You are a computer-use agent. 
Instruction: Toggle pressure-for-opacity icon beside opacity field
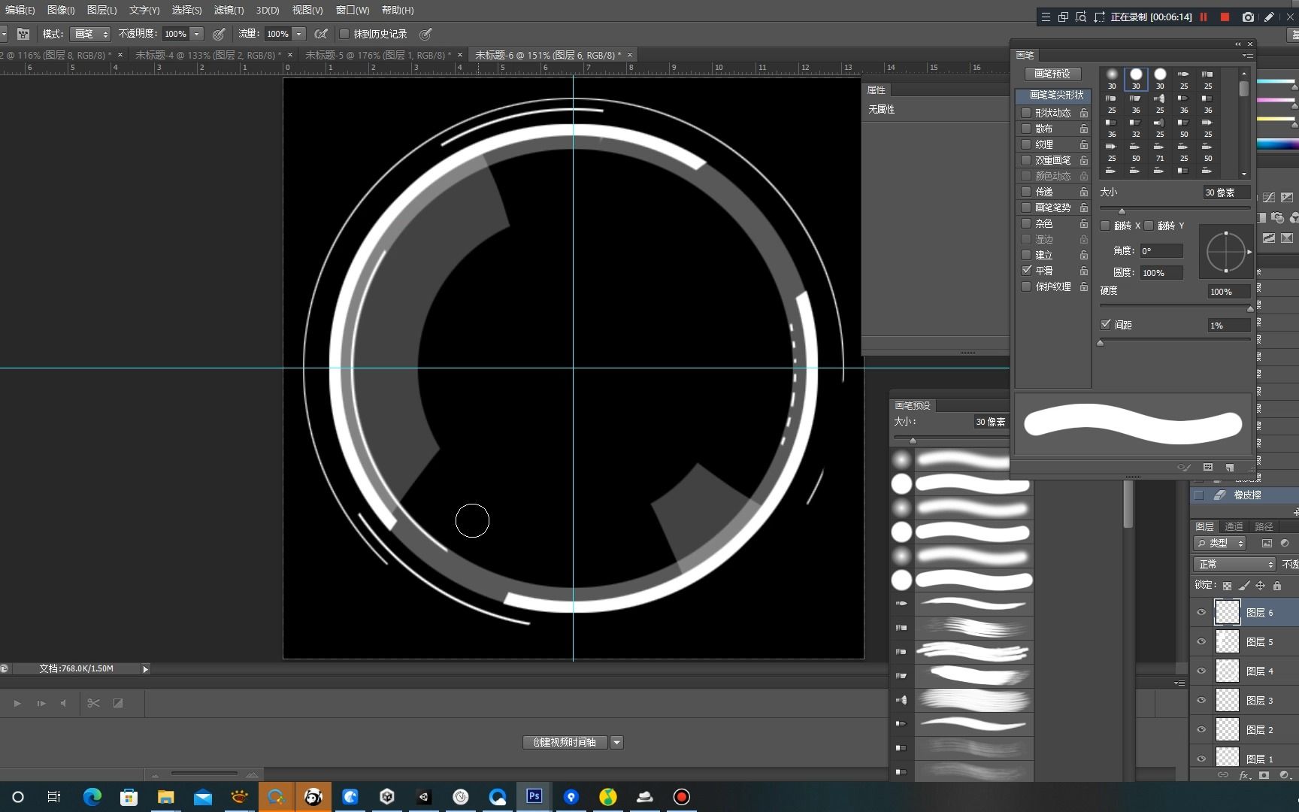pos(219,34)
